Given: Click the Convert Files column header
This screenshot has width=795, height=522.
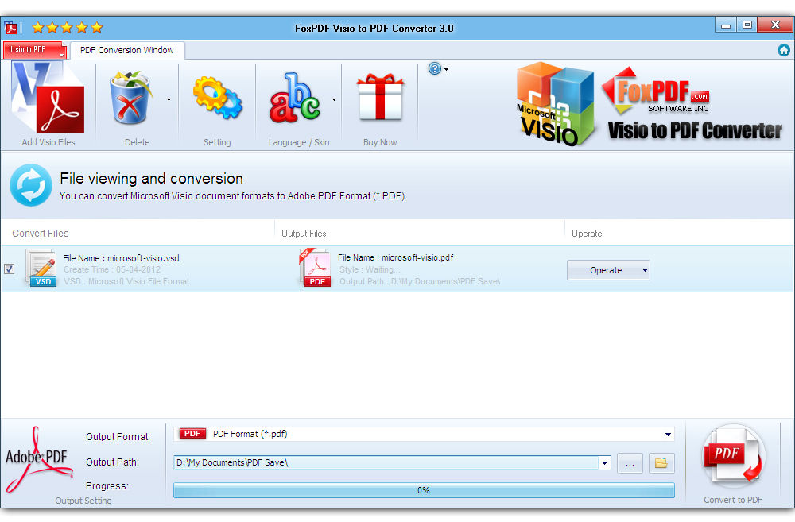Looking at the screenshot, I should tap(41, 233).
